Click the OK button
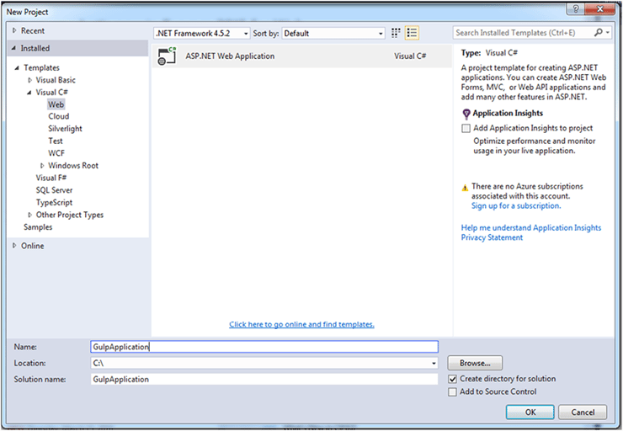The height and width of the screenshot is (431, 623). (530, 412)
